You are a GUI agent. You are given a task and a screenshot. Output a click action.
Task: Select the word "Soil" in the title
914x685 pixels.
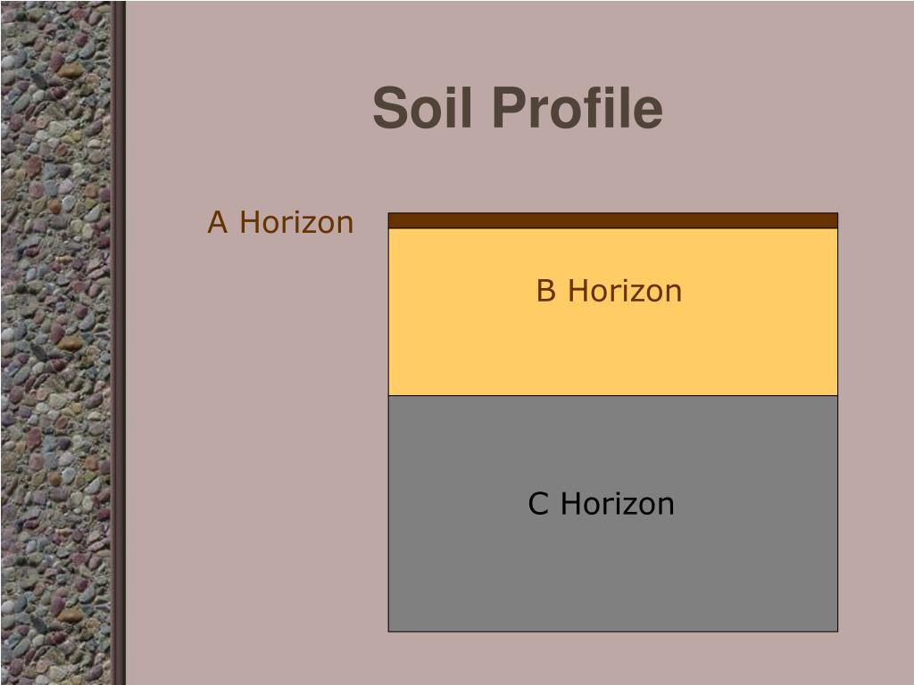coord(422,108)
